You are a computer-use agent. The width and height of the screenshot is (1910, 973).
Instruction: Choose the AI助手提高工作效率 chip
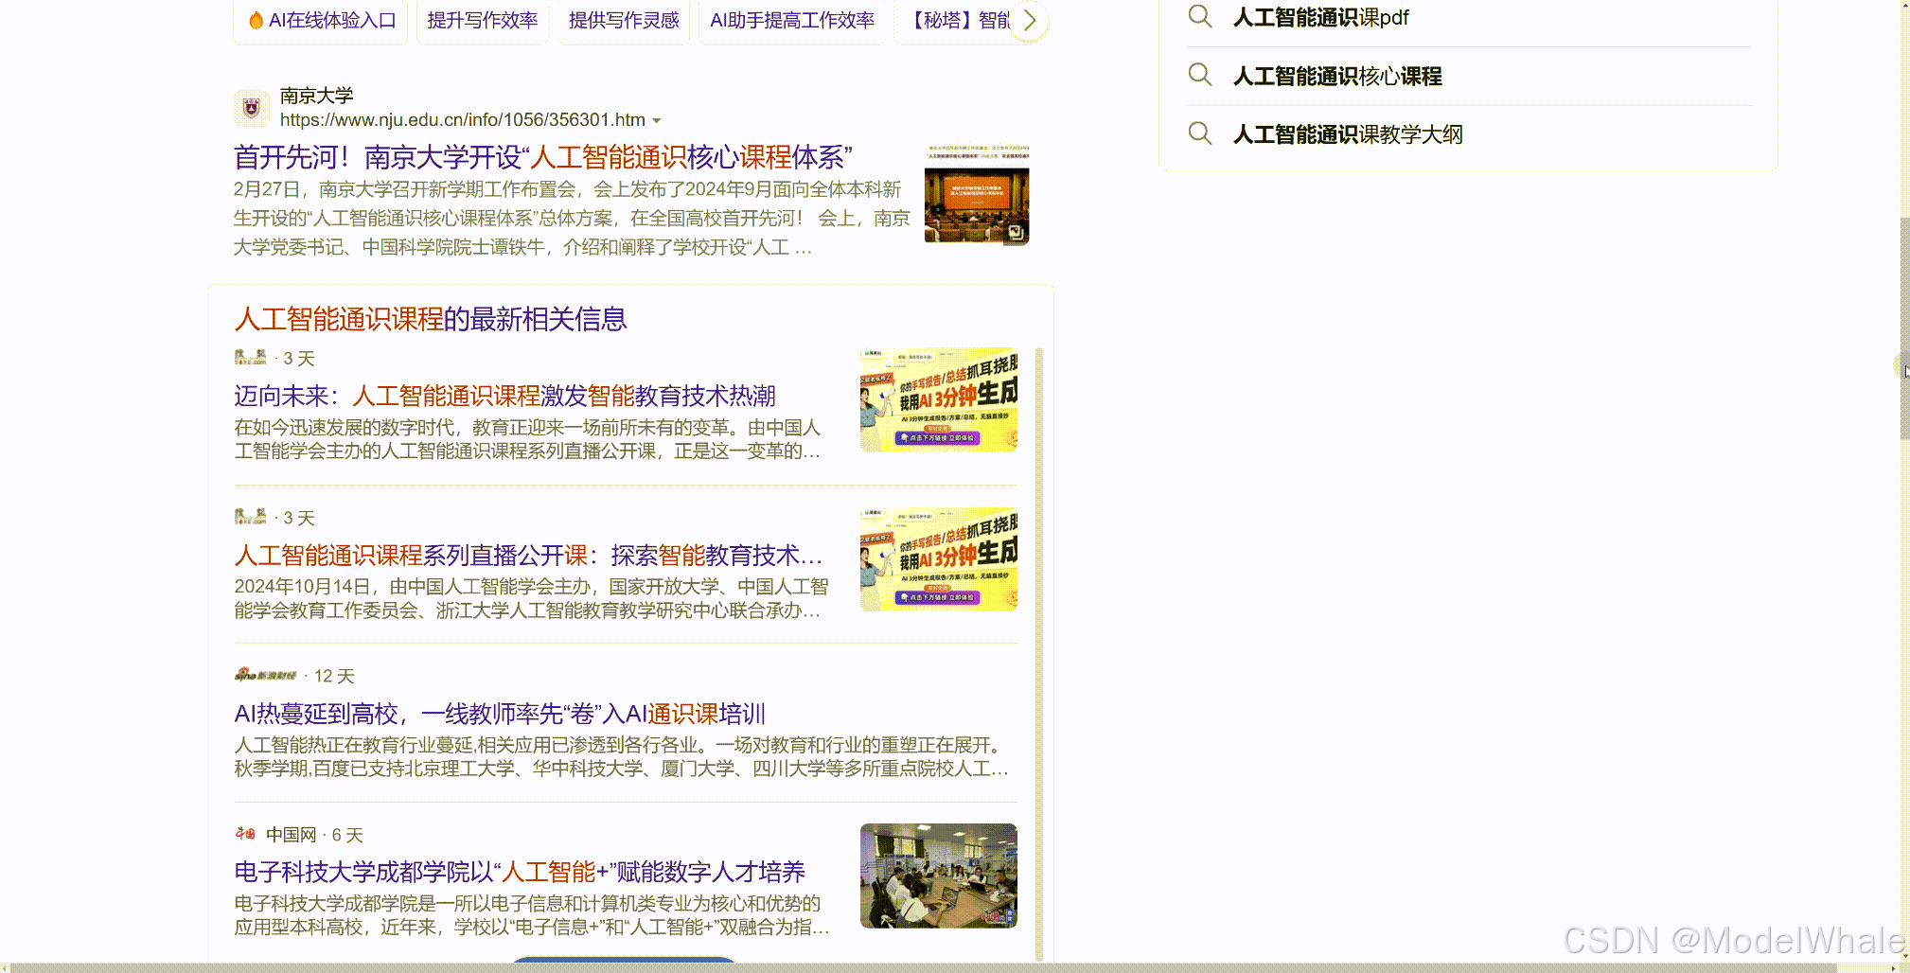(x=792, y=20)
